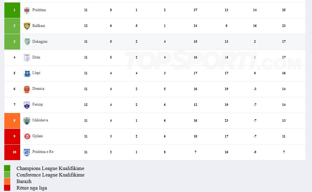Click the dark green Champions League legend swatch
This screenshot has height=192, width=312.
pos(7,168)
